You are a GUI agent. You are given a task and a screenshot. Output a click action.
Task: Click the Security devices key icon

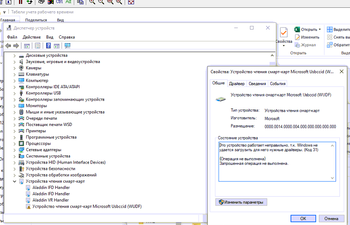click(x=21, y=169)
